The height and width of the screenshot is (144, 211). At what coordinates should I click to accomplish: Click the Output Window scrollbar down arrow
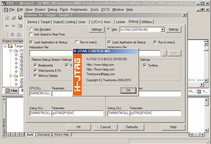[207, 130]
